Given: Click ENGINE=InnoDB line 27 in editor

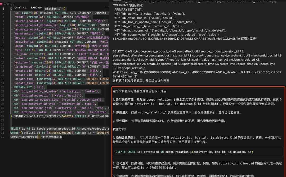Looking at the screenshot, I should tap(60, 116).
